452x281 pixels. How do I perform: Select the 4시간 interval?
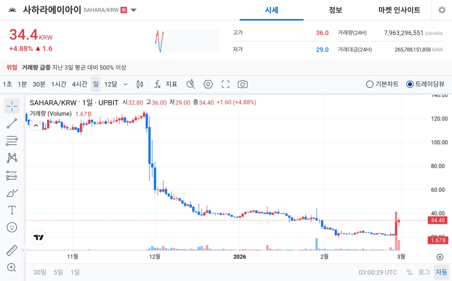(x=79, y=84)
